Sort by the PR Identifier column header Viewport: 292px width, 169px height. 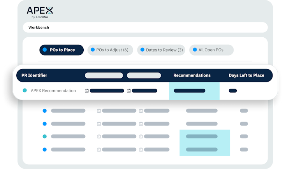pos(34,75)
